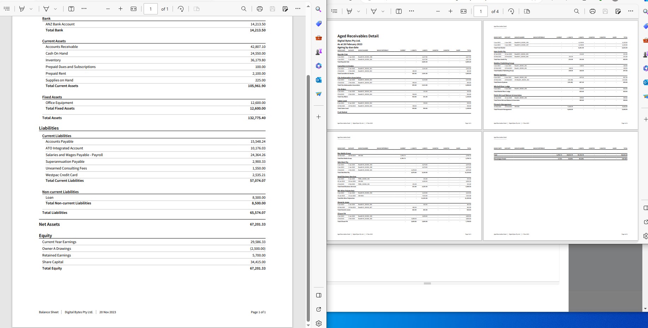Open more tools overflow beside Balance Sheet text tool
Screen dimensions: 648x328
click(x=84, y=9)
